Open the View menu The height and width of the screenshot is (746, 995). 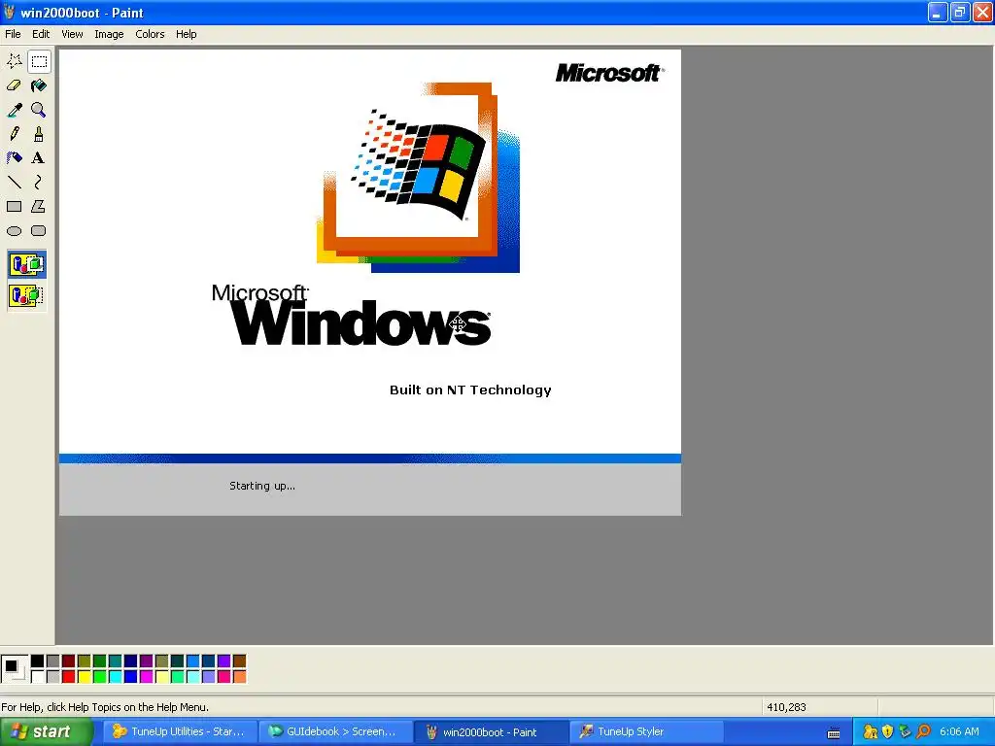(x=72, y=34)
